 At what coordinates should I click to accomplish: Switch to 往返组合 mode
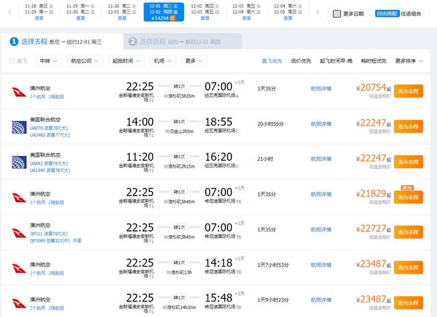[411, 13]
